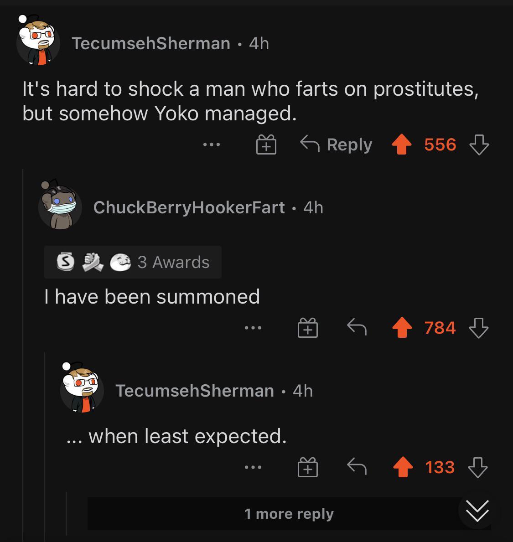Image resolution: width=513 pixels, height=542 pixels.
Task: Reply to TecumsehSherman's top comment
Action: 337,145
